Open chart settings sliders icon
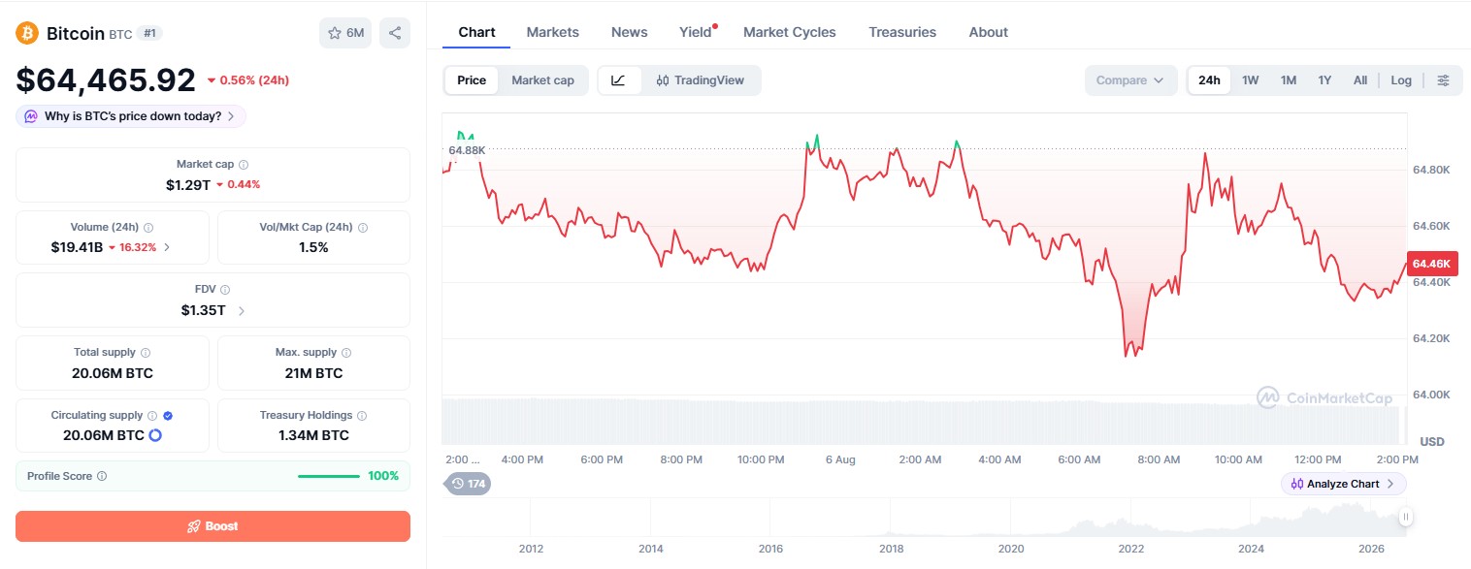This screenshot has height=569, width=1471. click(x=1444, y=80)
